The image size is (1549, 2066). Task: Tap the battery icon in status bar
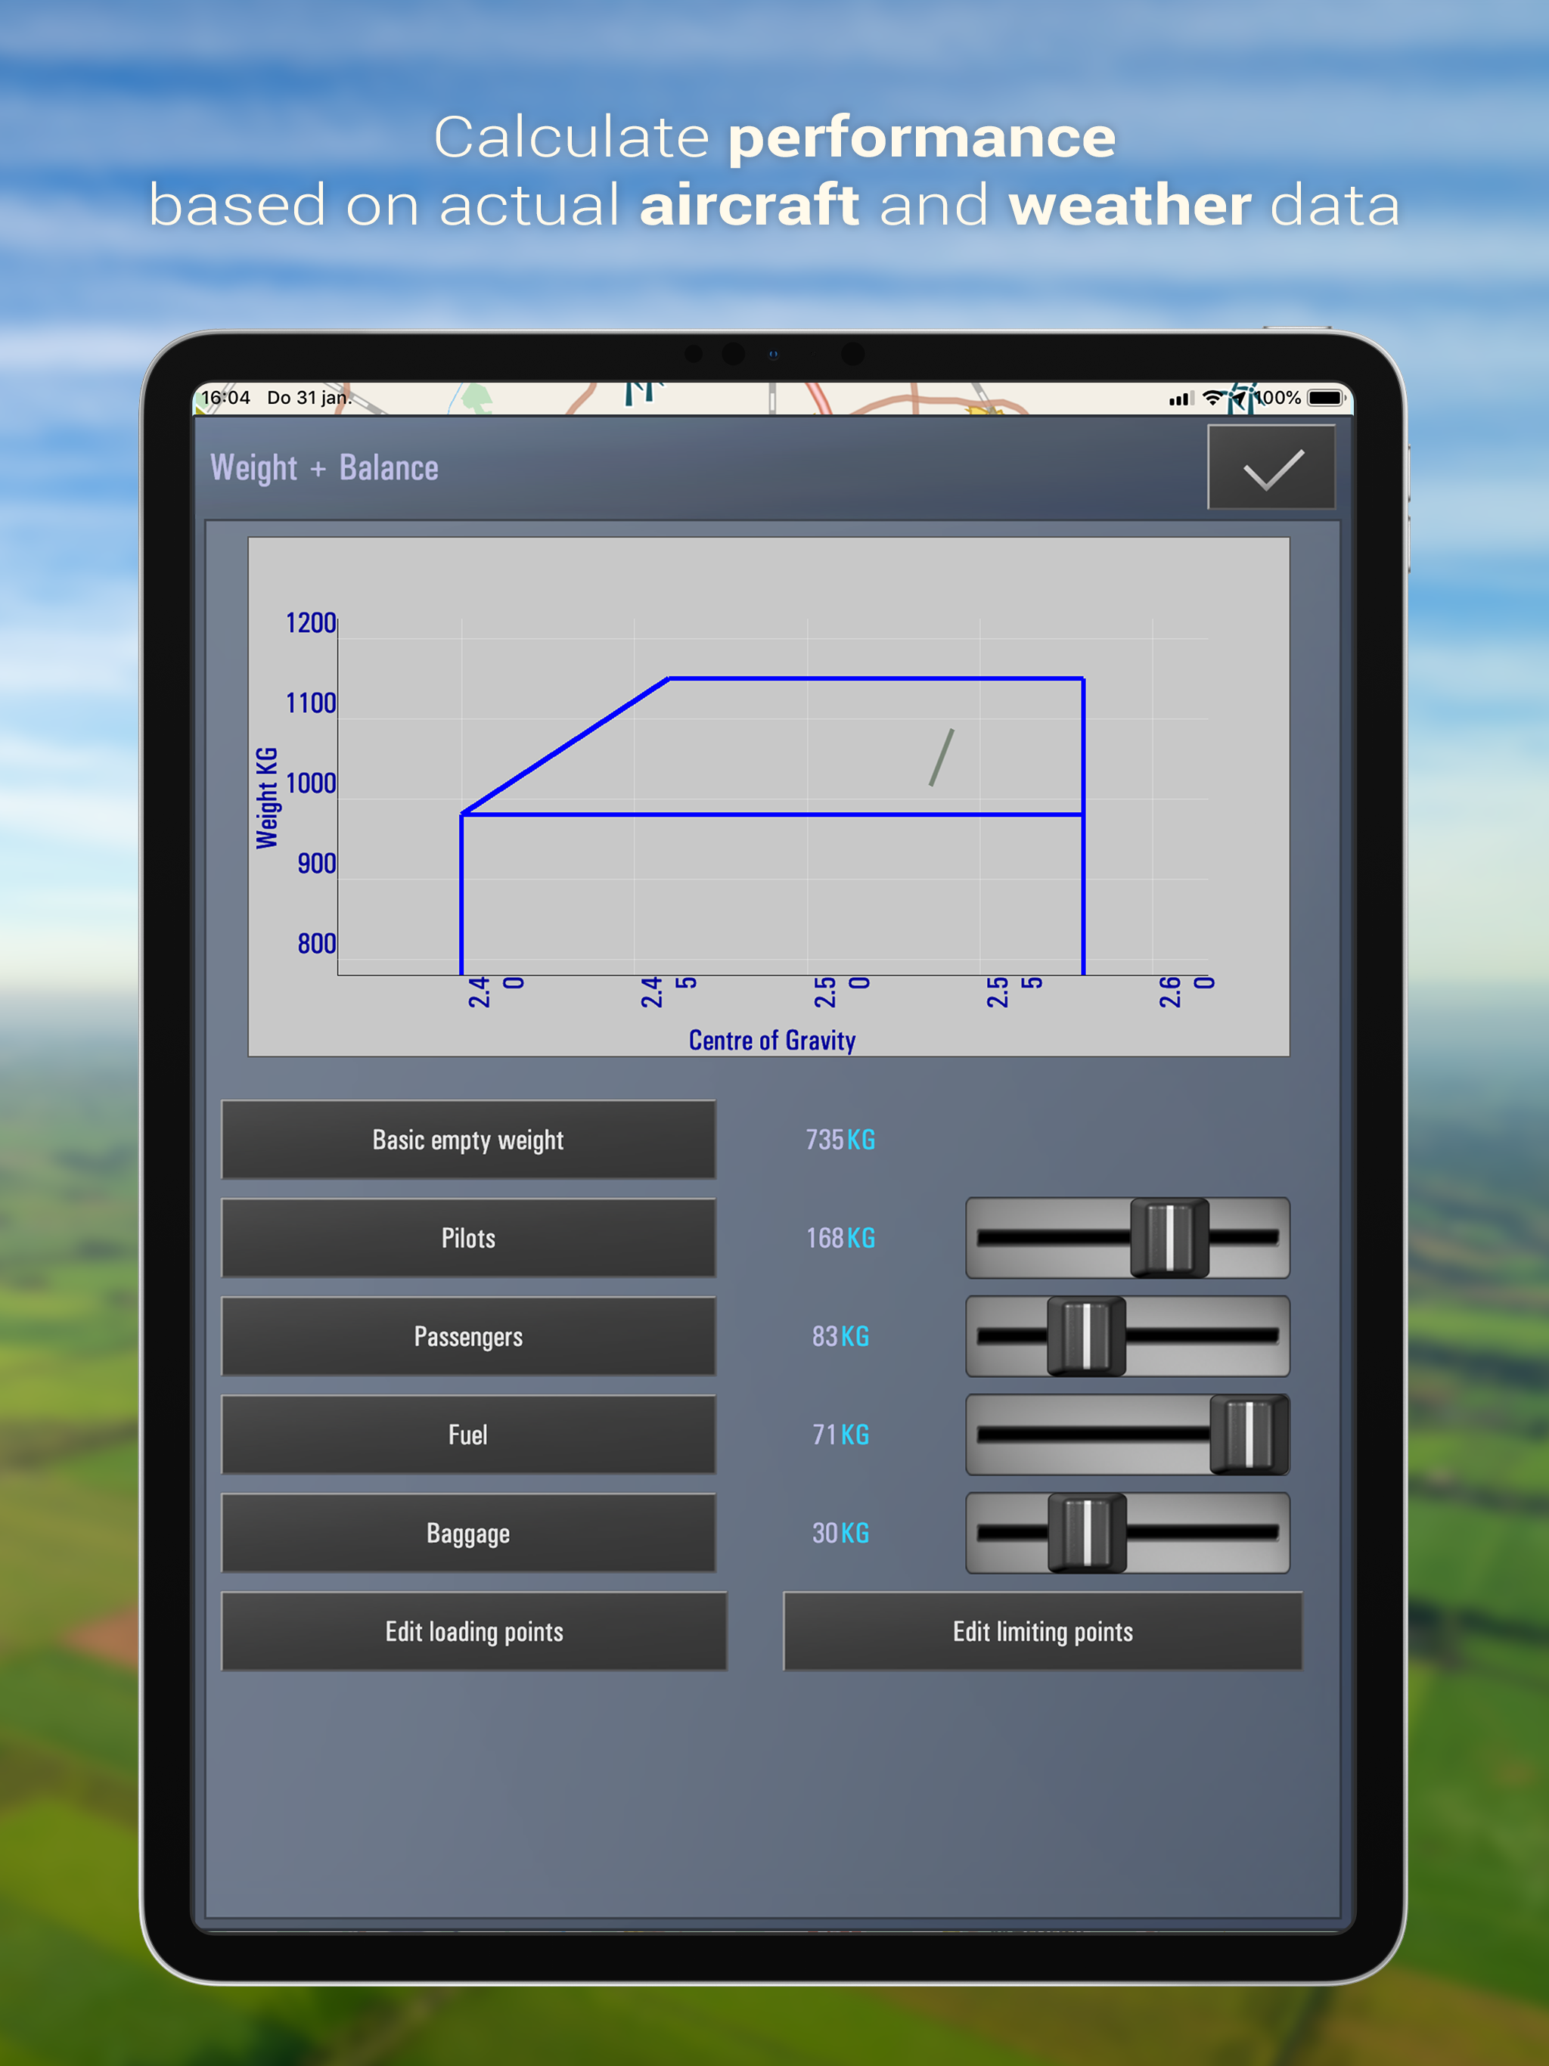(1325, 398)
